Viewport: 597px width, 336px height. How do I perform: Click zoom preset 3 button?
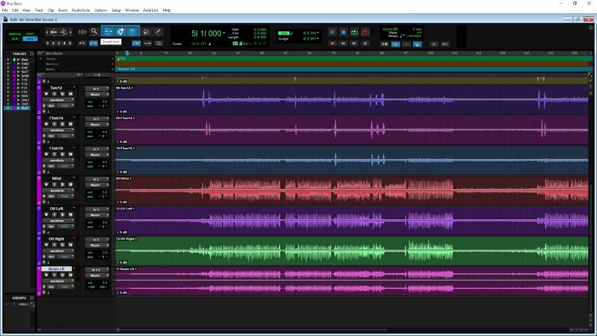pyautogui.click(x=59, y=43)
